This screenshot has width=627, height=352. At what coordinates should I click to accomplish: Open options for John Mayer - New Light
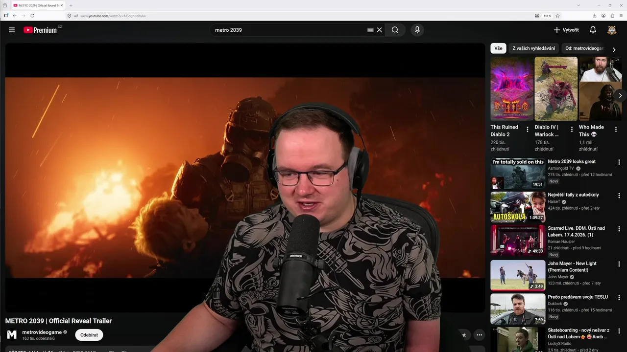tap(619, 264)
